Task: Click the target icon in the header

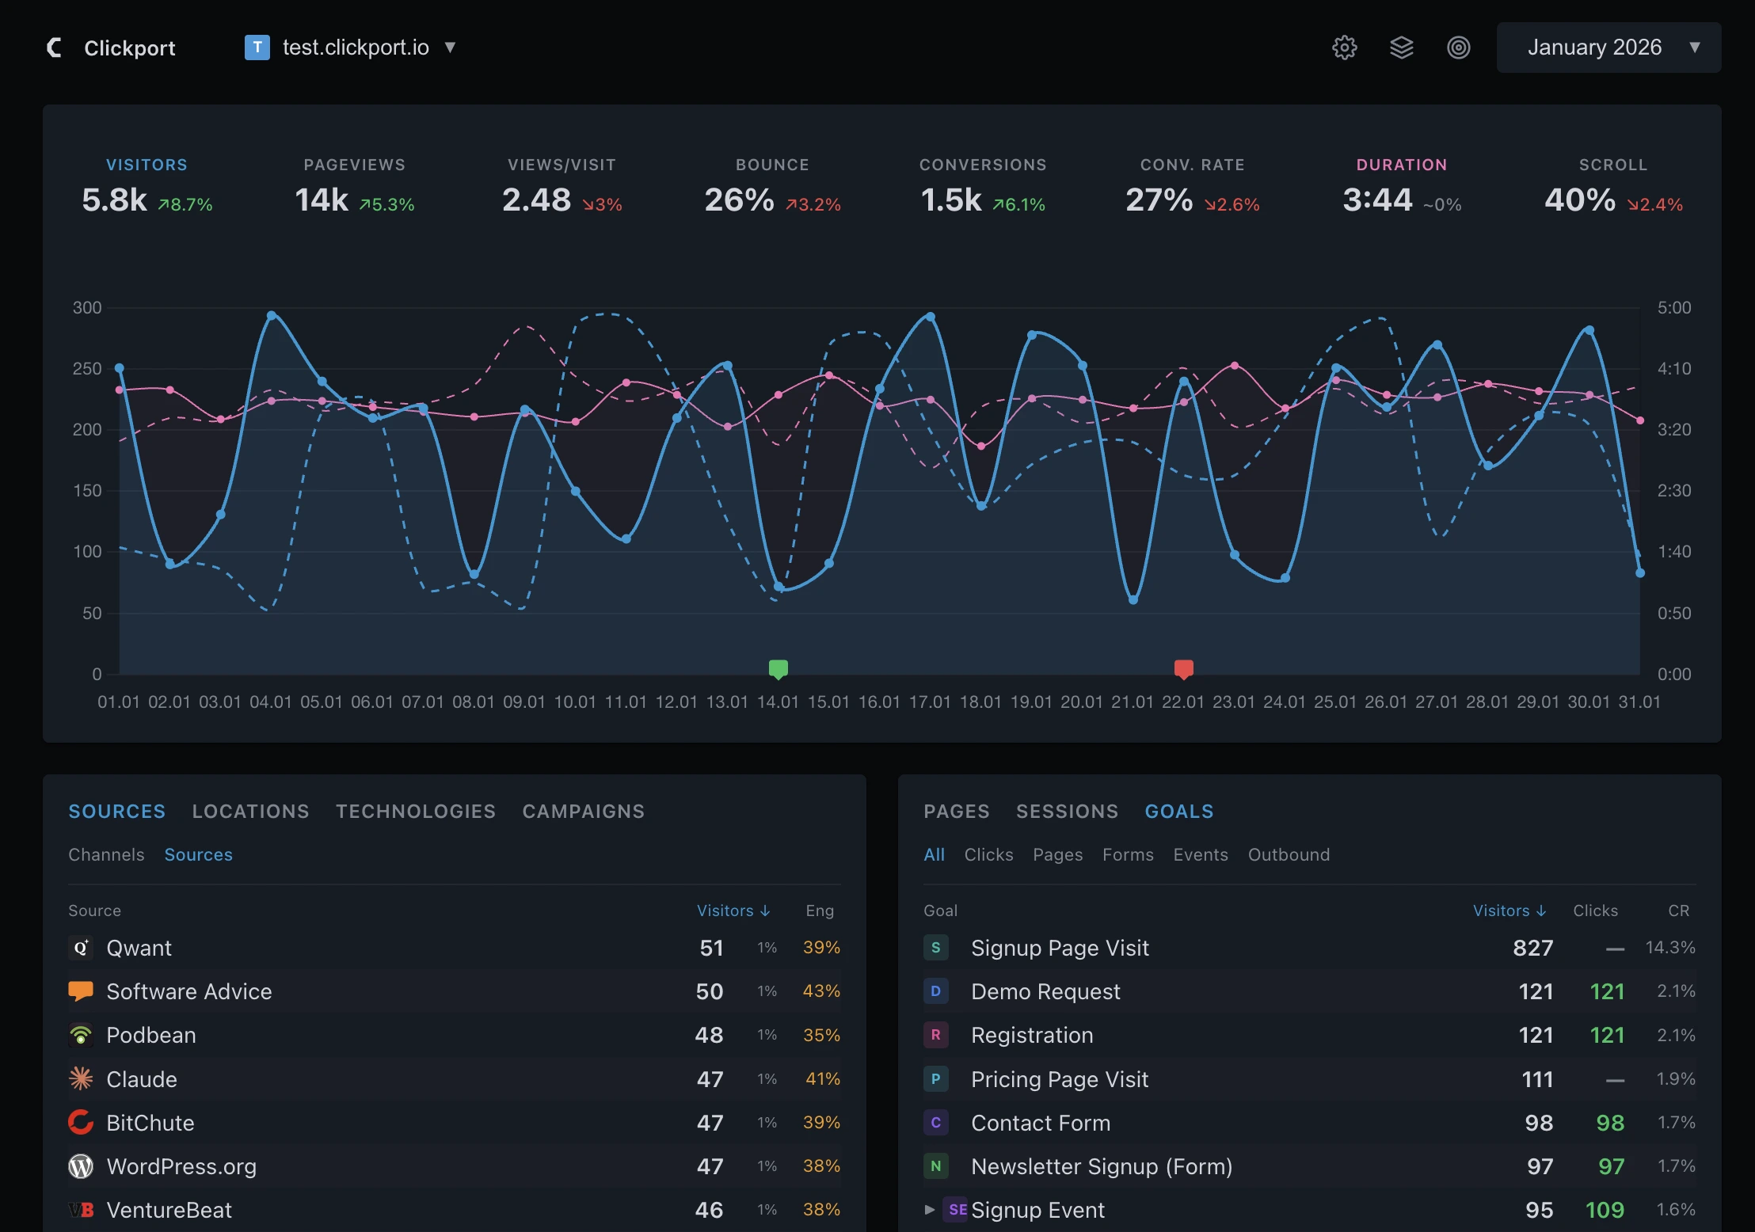Action: point(1459,48)
